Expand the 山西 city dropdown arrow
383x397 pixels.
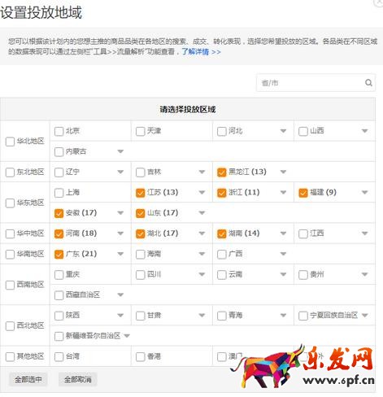365,131
